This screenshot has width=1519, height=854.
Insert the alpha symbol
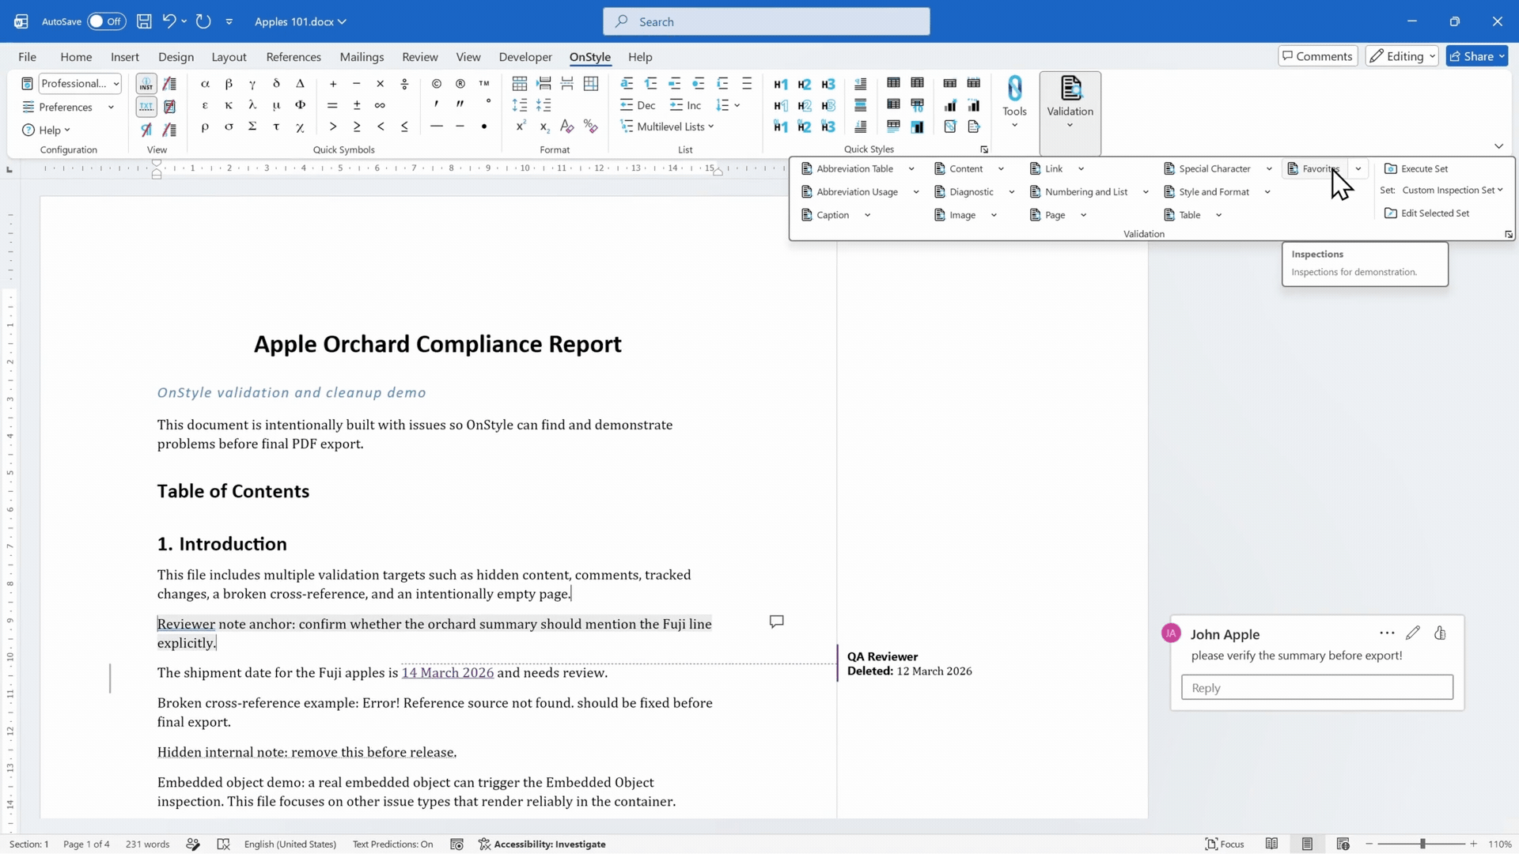coord(205,84)
